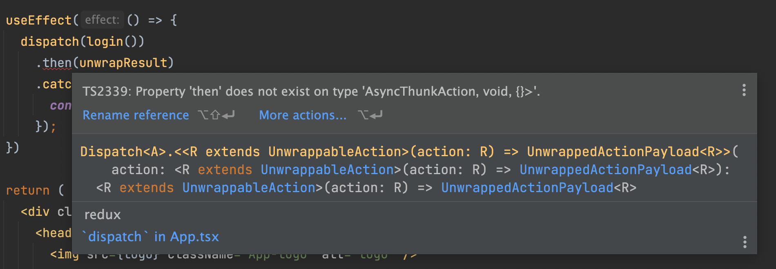Click the Rename reference quick-fix link
Image resolution: width=776 pixels, height=269 pixels.
(x=136, y=115)
